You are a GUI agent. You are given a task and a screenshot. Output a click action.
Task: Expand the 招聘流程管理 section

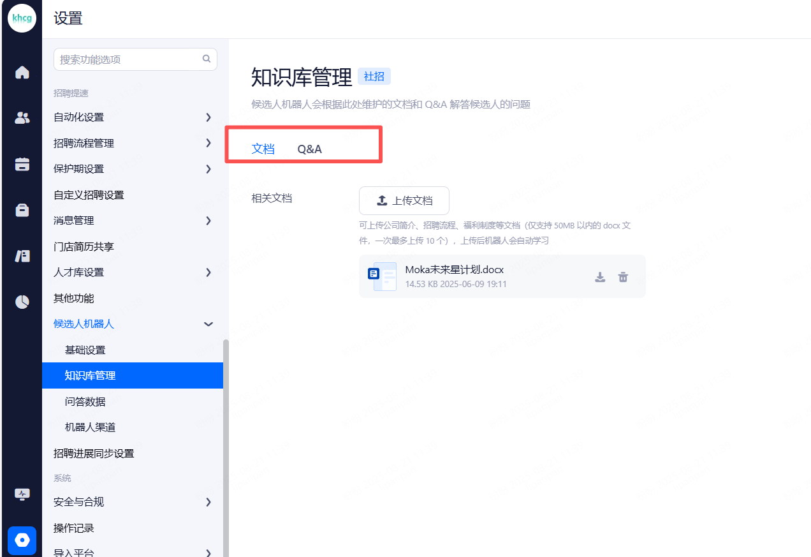[208, 143]
